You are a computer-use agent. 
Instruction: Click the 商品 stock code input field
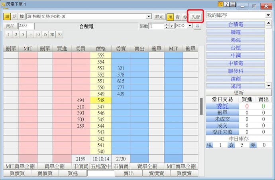[26, 26]
